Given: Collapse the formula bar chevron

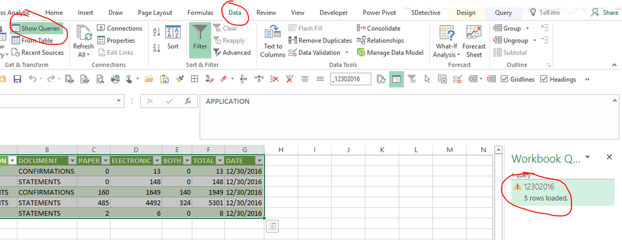Looking at the screenshot, I should [615, 101].
